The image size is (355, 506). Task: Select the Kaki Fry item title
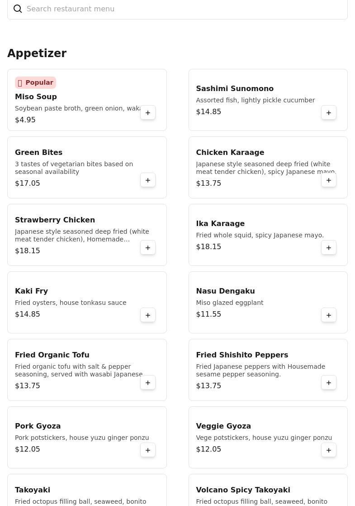tap(31, 291)
